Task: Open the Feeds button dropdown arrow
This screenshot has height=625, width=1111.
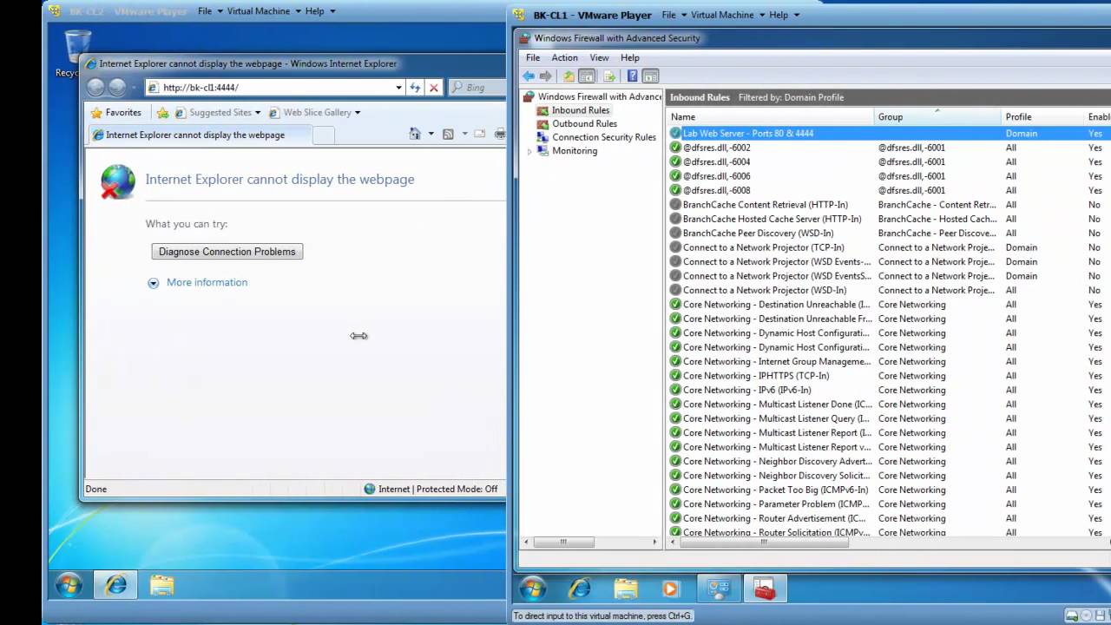Action: coord(464,134)
